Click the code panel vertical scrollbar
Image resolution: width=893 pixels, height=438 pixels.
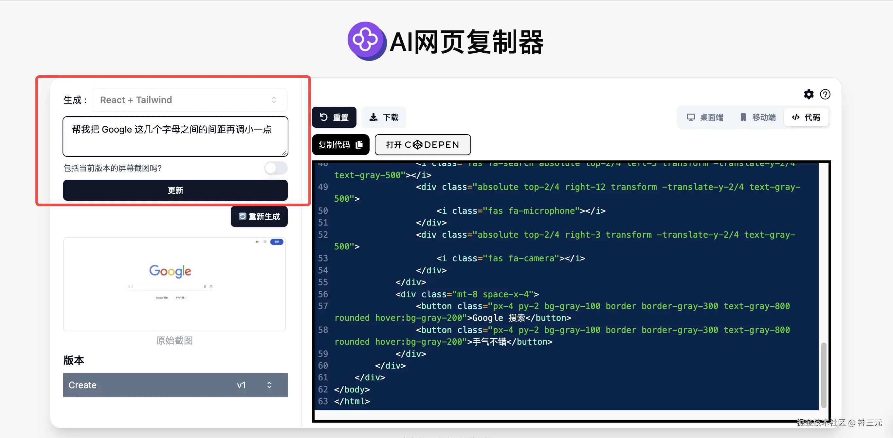pyautogui.click(x=824, y=374)
